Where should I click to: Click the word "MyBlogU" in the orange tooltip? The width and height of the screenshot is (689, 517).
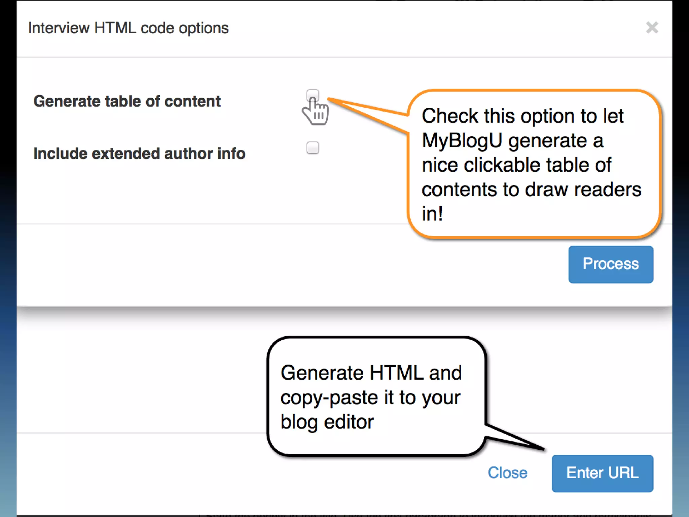[462, 140]
